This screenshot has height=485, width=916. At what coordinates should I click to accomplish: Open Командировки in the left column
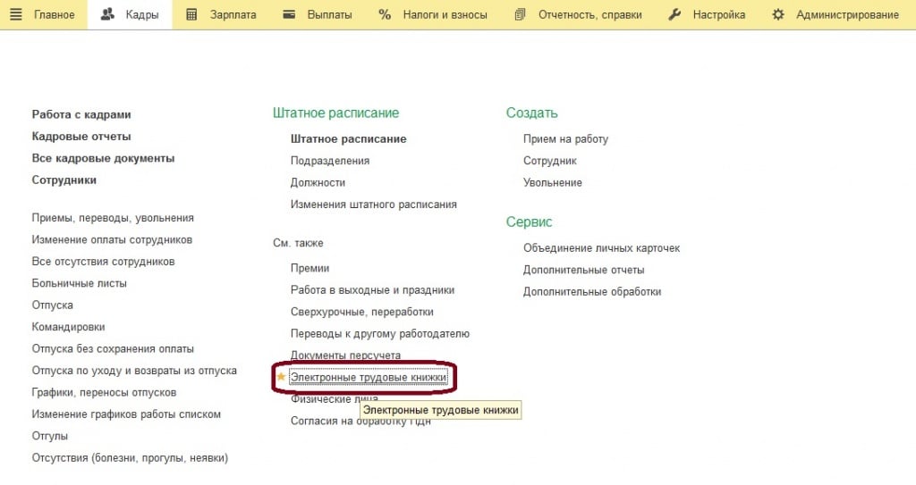coord(68,327)
